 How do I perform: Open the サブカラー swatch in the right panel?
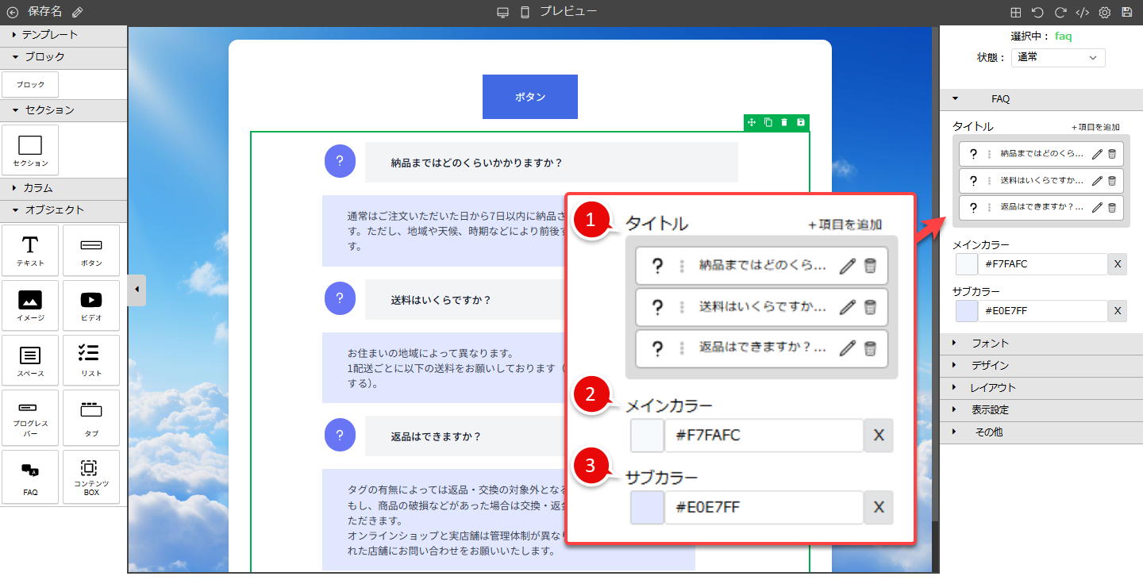967,311
